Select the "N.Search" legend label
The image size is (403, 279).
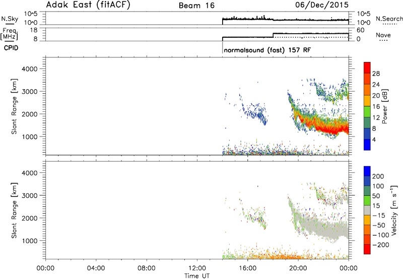point(389,19)
